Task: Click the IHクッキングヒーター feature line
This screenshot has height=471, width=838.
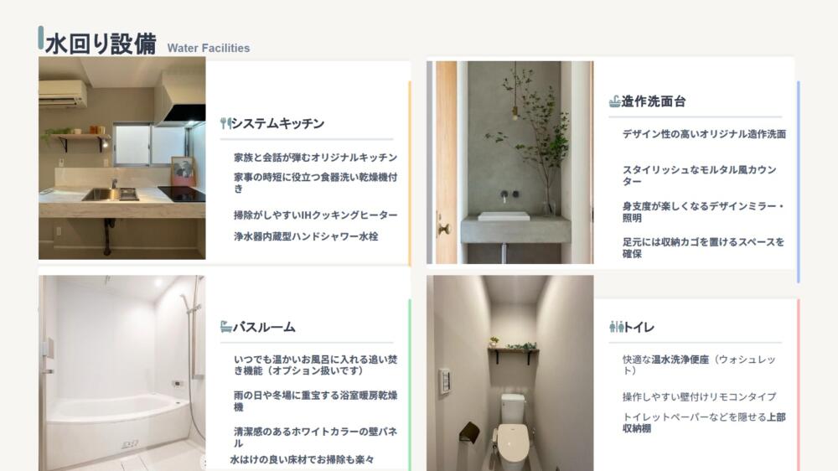Action: (x=315, y=215)
